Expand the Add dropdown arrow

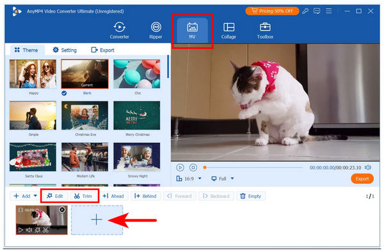[x=35, y=196]
